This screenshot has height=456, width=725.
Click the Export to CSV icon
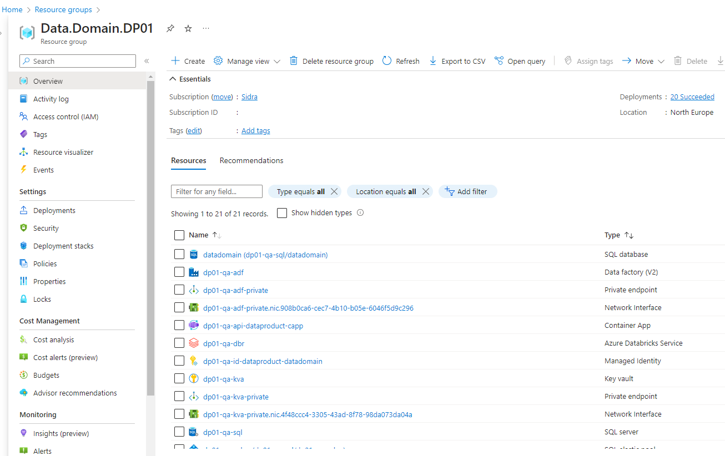433,61
